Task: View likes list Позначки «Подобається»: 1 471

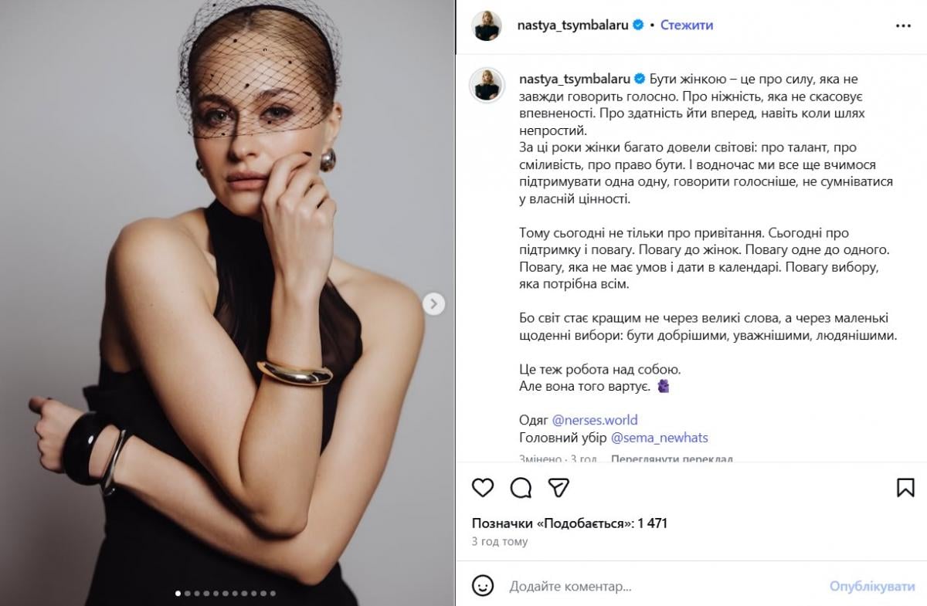Action: [569, 523]
